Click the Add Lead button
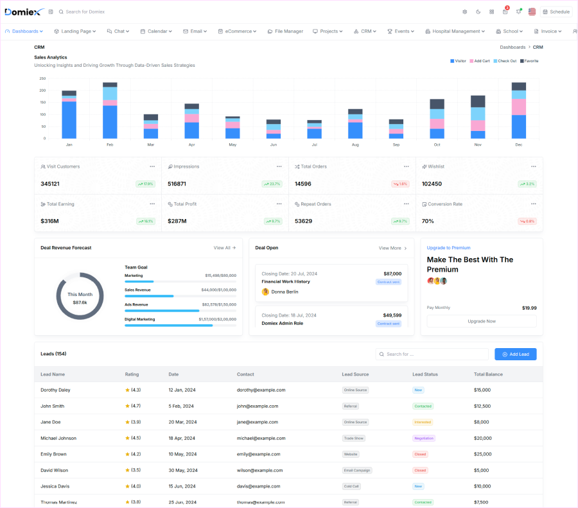 (515, 354)
